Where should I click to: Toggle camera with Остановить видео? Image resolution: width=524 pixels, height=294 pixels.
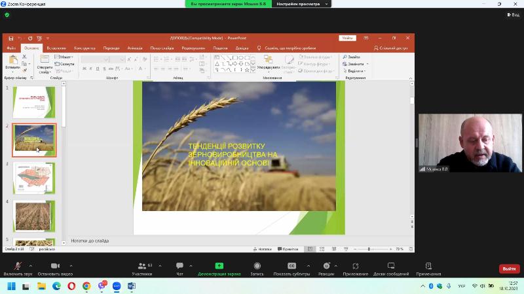coord(55,267)
